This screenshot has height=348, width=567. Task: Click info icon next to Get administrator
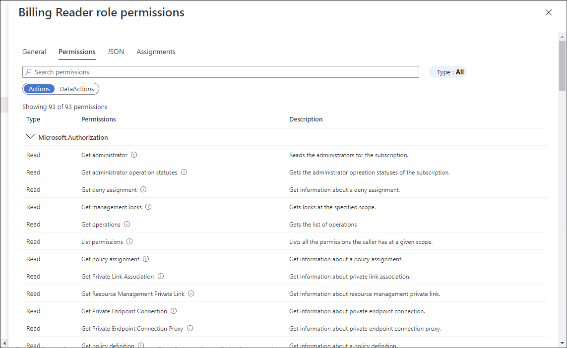[x=134, y=155]
